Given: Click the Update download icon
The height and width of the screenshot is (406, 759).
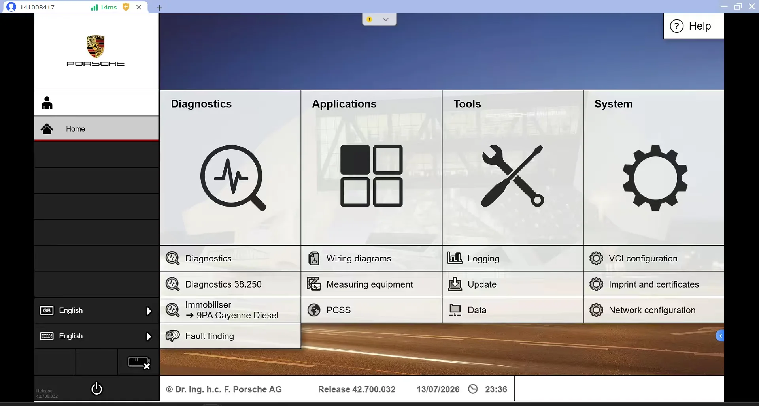Looking at the screenshot, I should (455, 284).
